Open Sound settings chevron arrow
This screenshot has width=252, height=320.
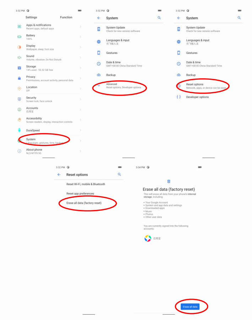pyautogui.click(x=80, y=58)
